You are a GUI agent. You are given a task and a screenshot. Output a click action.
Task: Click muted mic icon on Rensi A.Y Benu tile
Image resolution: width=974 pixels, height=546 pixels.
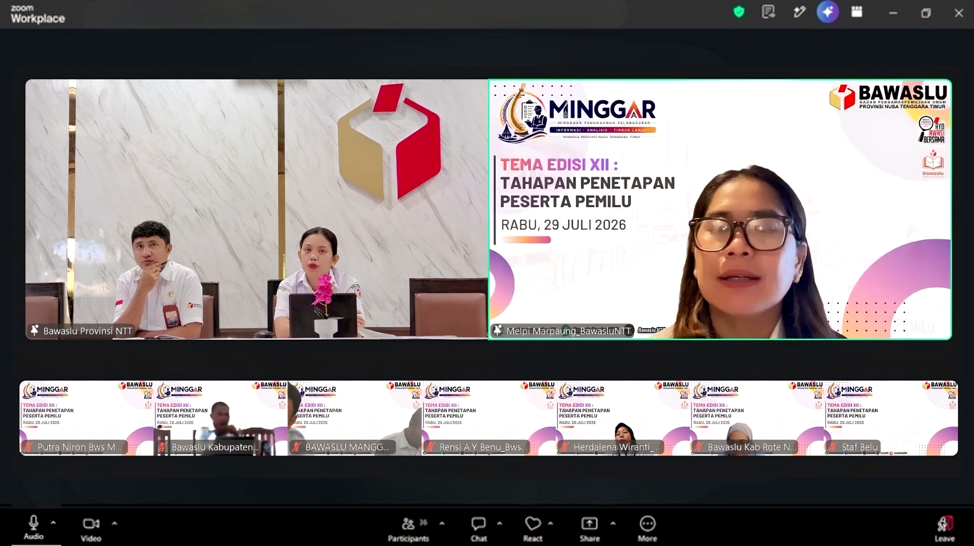pos(431,447)
